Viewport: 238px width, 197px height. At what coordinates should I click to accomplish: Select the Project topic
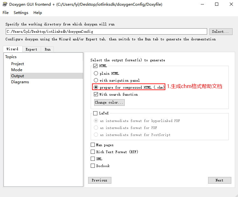(17, 64)
